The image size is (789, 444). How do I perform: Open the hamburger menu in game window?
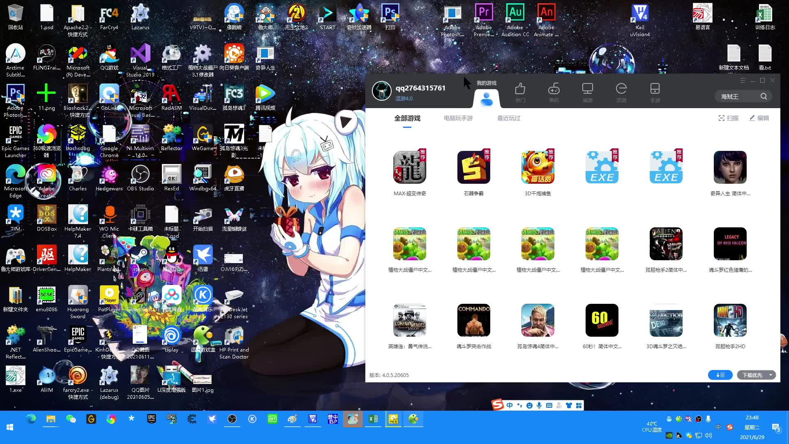743,81
